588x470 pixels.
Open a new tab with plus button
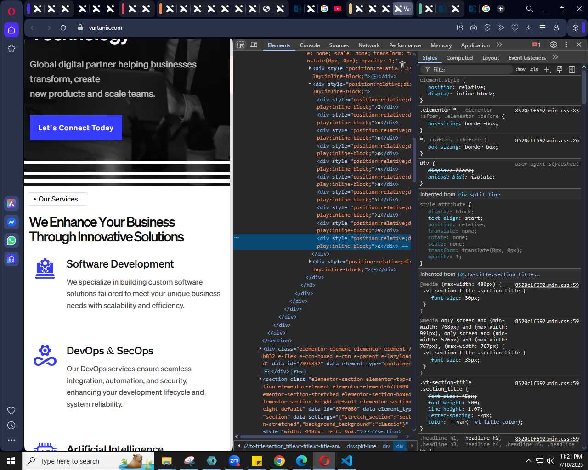(501, 9)
